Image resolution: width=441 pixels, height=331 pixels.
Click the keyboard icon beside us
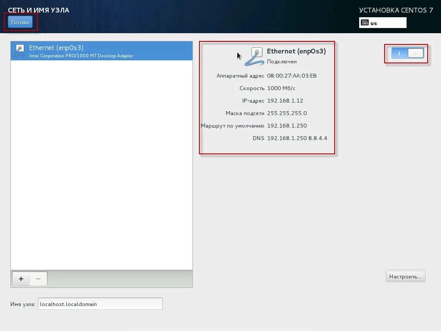365,22
